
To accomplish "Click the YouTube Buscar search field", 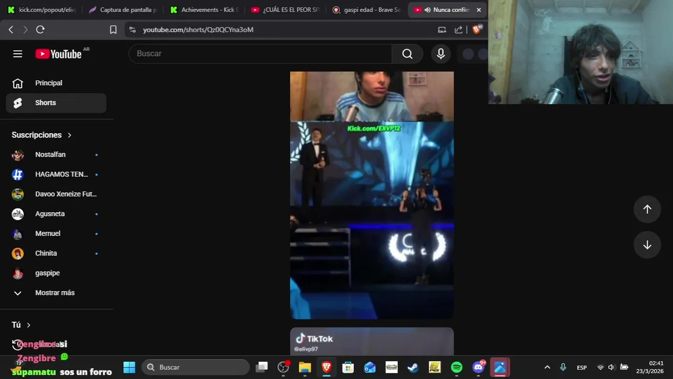I will (x=260, y=54).
